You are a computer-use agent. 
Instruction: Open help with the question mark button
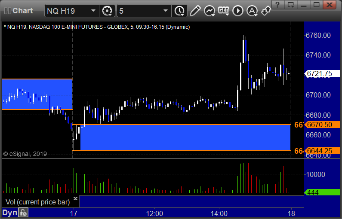pos(277,4)
